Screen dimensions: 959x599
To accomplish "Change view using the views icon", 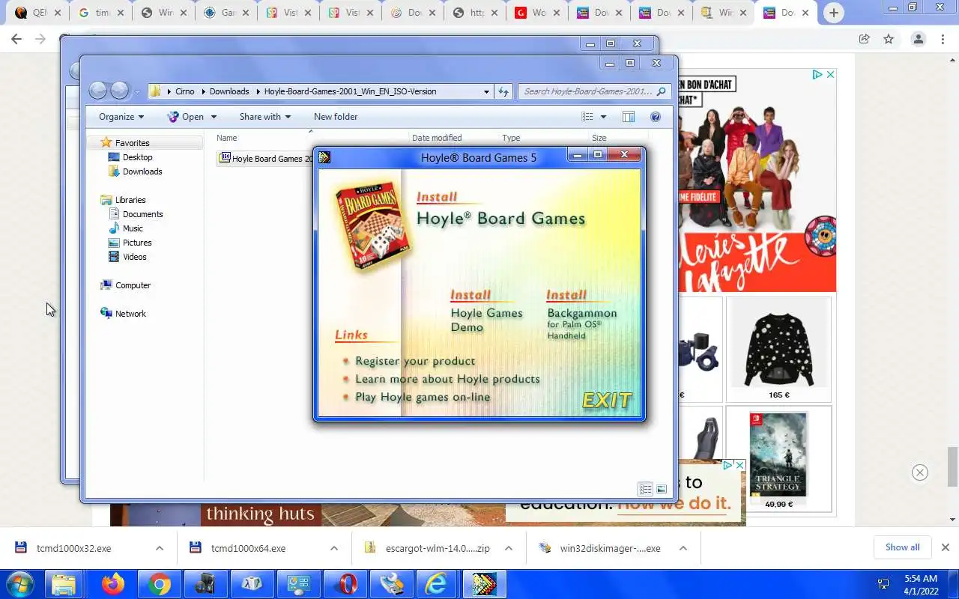I will coord(587,117).
